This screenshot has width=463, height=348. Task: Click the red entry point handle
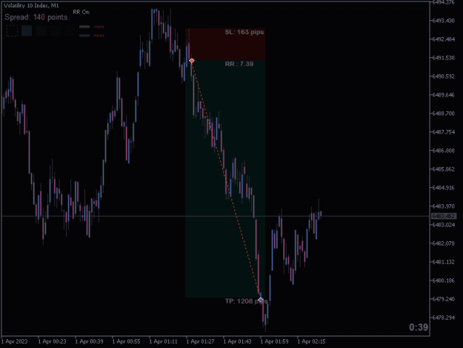tap(192, 61)
